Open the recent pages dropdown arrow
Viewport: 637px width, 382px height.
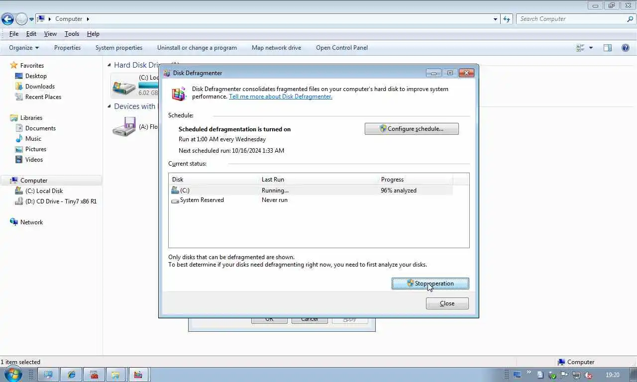coord(31,19)
